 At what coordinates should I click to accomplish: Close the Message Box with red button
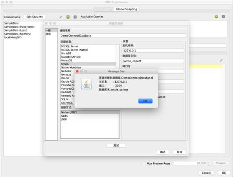point(77,71)
